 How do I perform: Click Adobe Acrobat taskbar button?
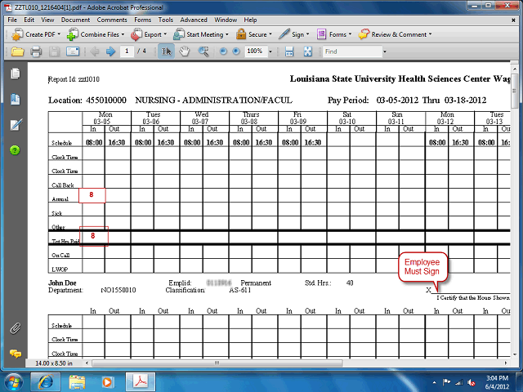[141, 381]
